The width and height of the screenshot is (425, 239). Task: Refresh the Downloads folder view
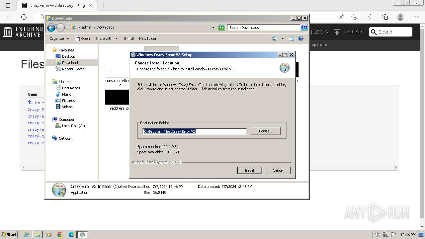[221, 28]
